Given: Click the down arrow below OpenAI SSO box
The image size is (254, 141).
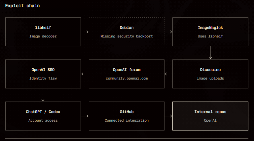Looking at the screenshot, I should [43, 95].
